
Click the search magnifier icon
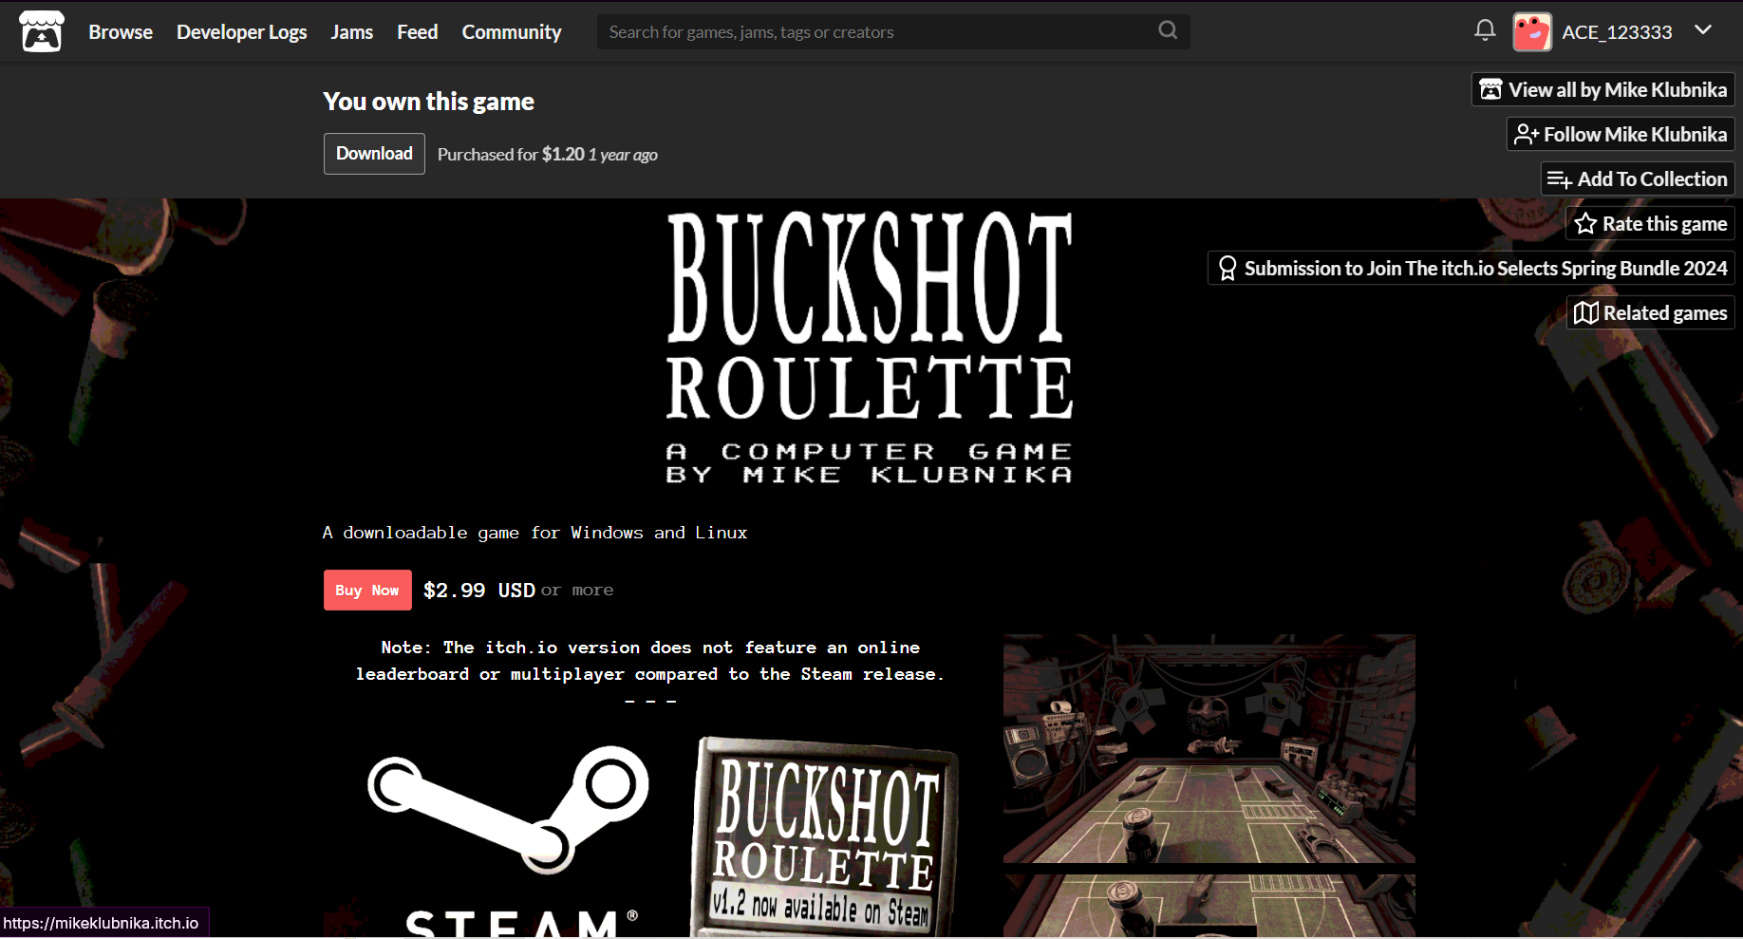1168,30
